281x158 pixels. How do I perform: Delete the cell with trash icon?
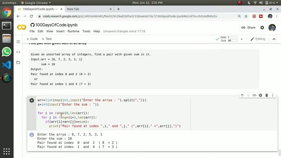[x=267, y=95]
